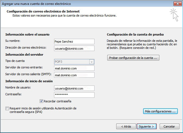Click the cursor wizard icon in the header
Screen dimensions: 183x133
(x=174, y=15)
